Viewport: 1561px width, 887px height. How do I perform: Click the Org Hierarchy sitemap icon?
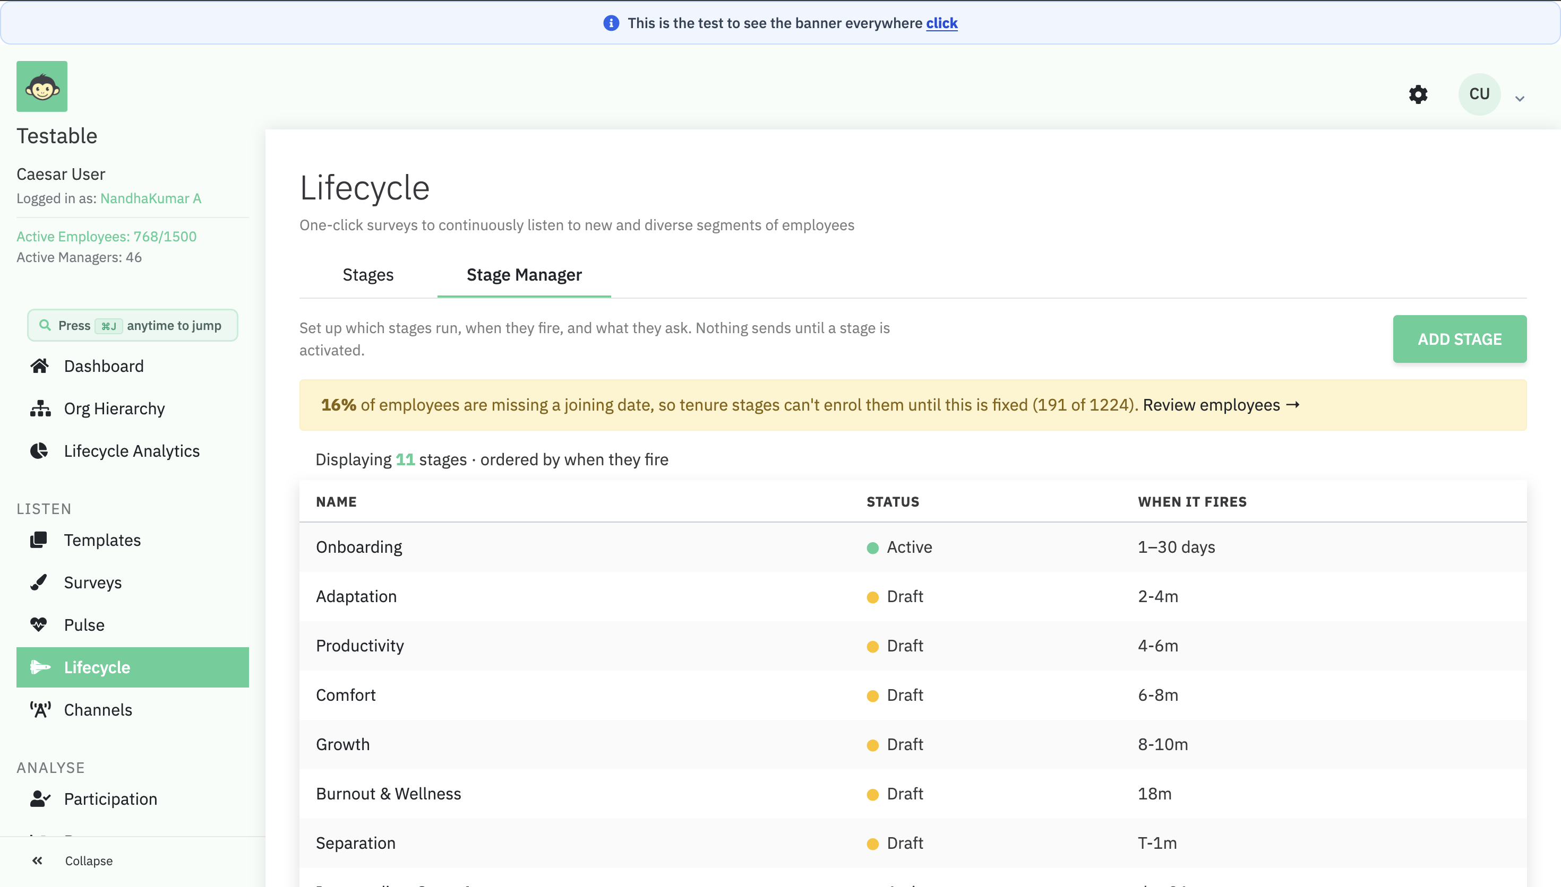[40, 408]
